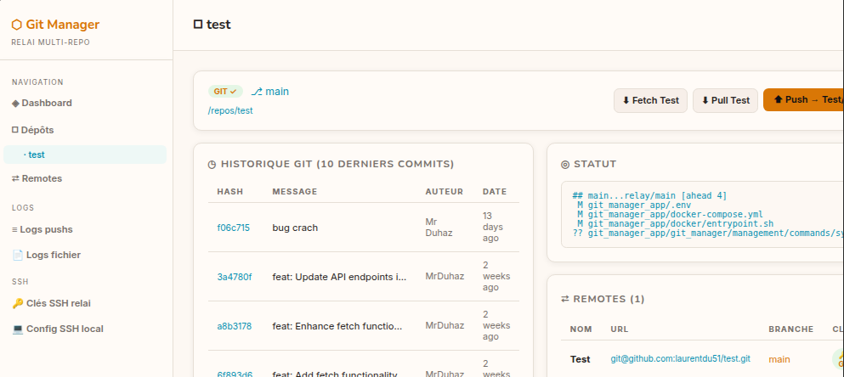The height and width of the screenshot is (377, 844).
Task: Click the remote URL git@github.com:laurentdu51/test.git
Action: click(x=680, y=358)
